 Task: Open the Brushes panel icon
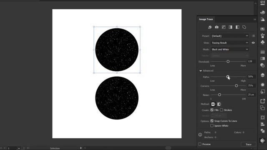click(x=262, y=35)
